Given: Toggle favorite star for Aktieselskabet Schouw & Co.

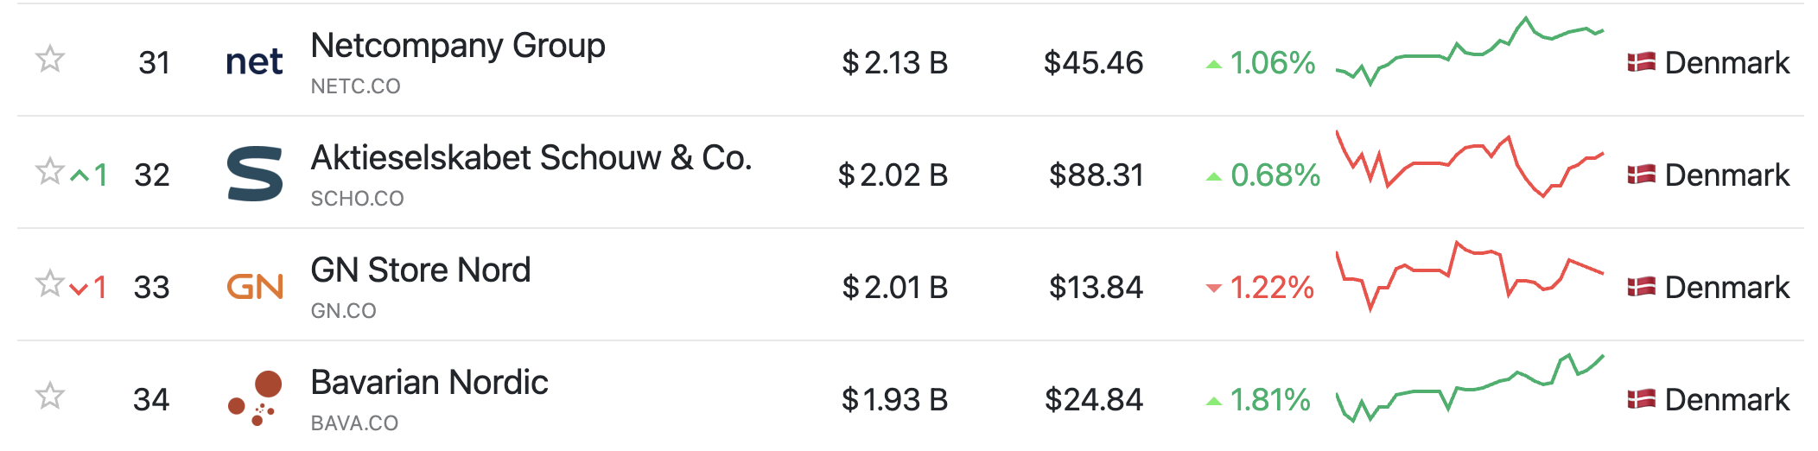Looking at the screenshot, I should [50, 171].
